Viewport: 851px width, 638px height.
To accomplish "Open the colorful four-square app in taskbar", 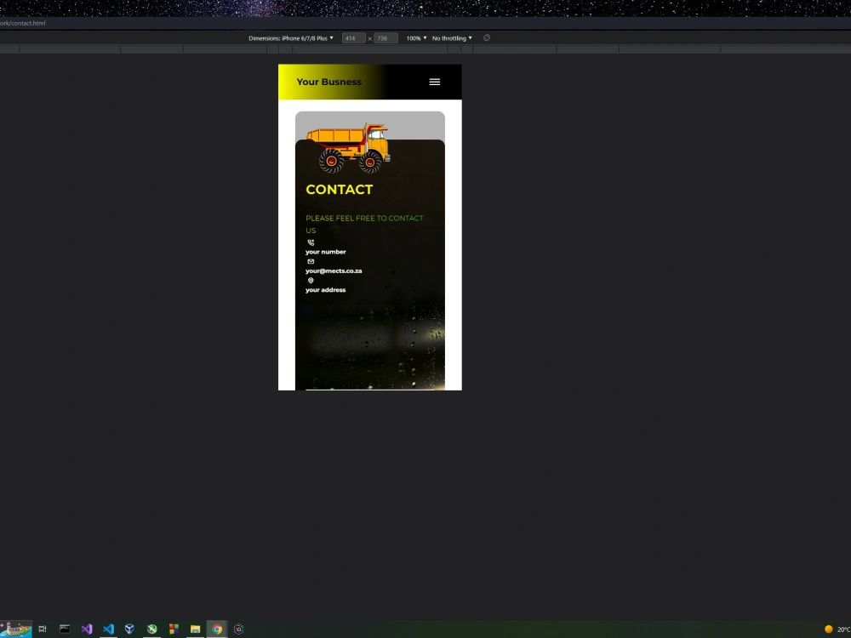I will [174, 629].
